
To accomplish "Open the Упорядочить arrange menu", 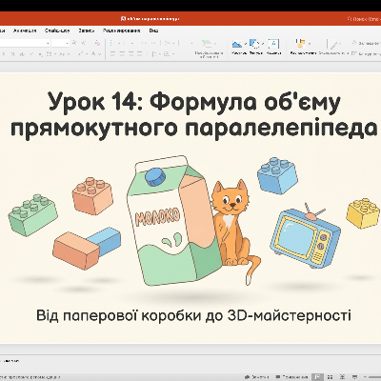I will [303, 47].
